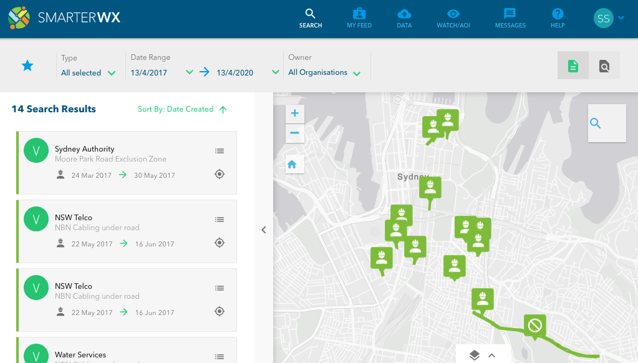This screenshot has height=363, width=638.
Task: Click the SS user avatar
Action: (x=604, y=18)
